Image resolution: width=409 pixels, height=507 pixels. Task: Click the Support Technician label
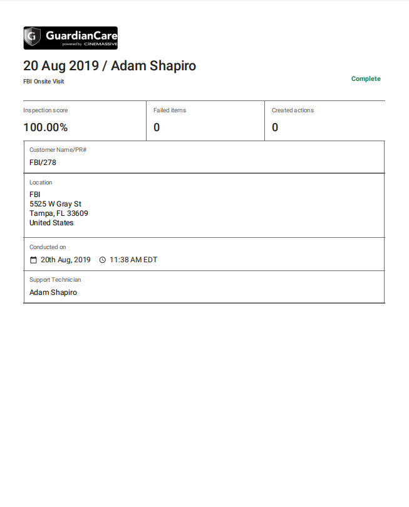click(x=55, y=280)
